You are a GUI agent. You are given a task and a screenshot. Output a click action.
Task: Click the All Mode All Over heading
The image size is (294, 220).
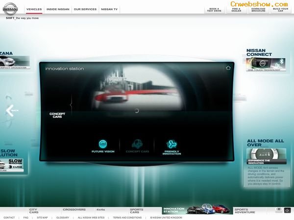pyautogui.click(x=265, y=143)
